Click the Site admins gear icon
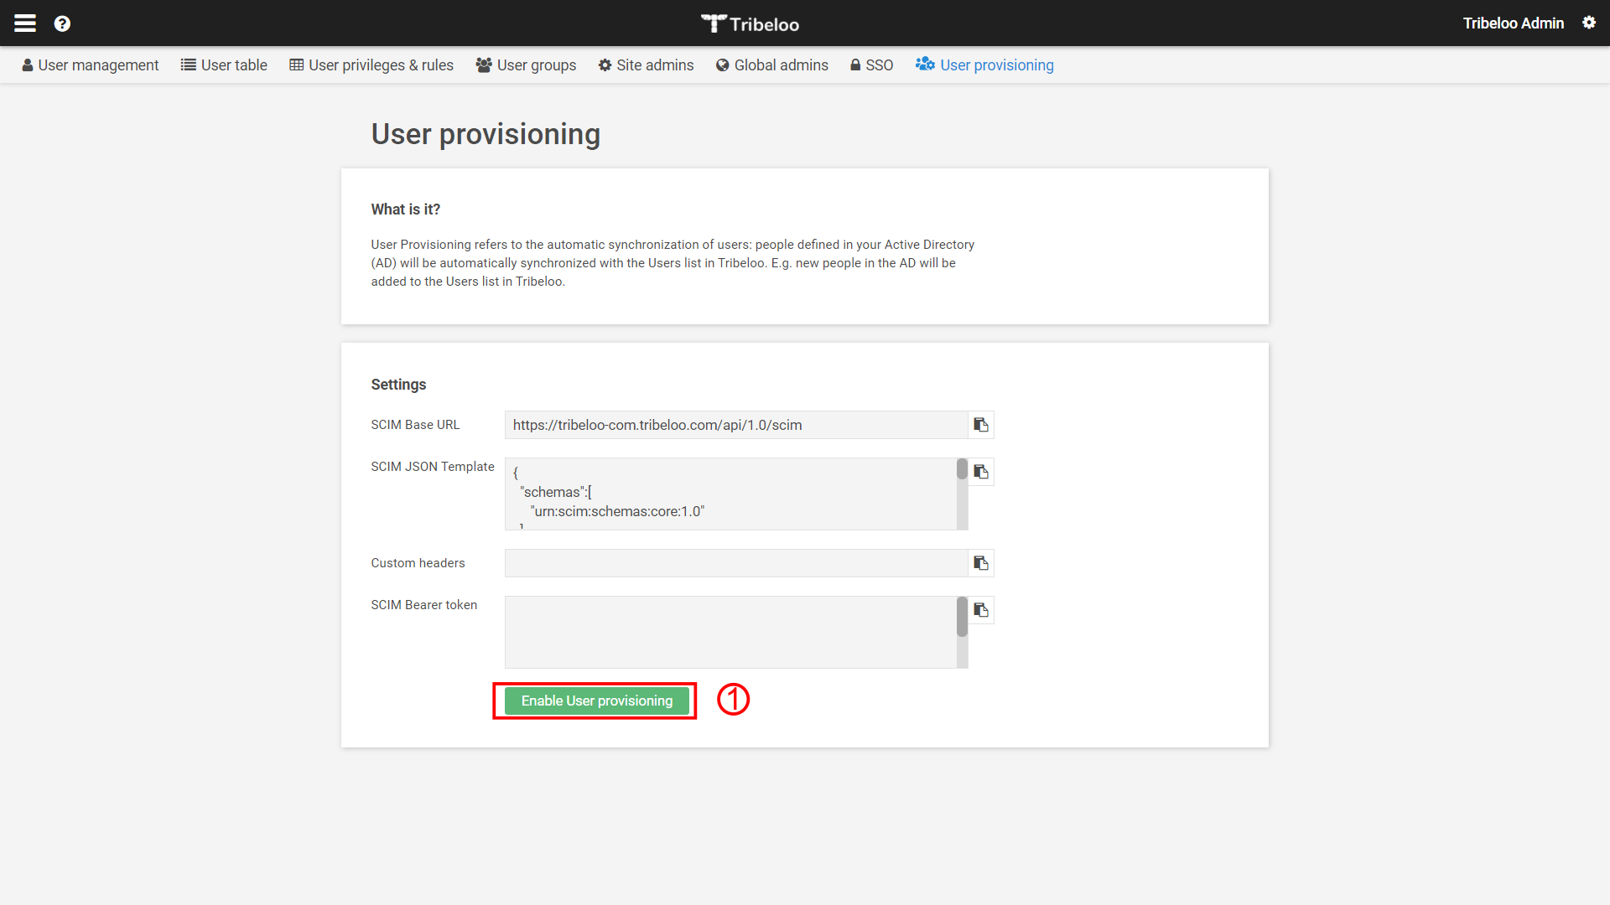This screenshot has height=905, width=1610. [x=606, y=65]
